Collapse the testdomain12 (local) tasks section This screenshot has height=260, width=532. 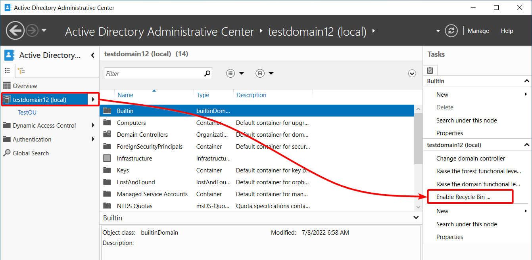pyautogui.click(x=527, y=145)
